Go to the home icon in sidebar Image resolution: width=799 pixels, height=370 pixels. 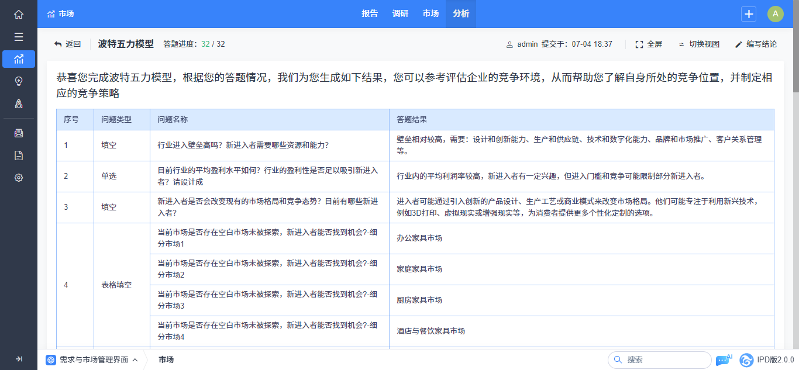pyautogui.click(x=19, y=14)
